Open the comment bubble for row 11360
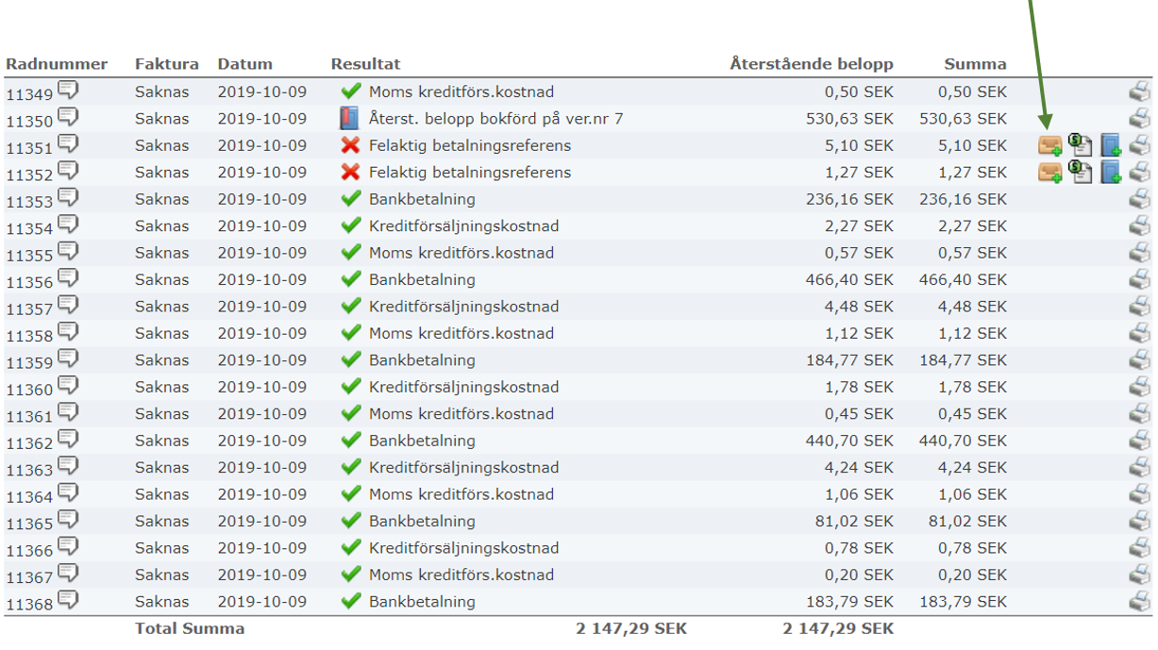Viewport: 1158px width, 650px height. [x=68, y=385]
